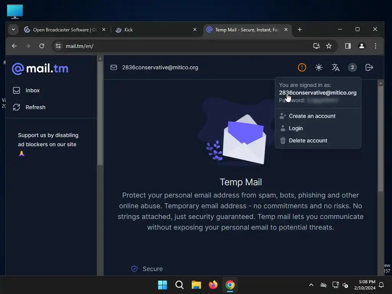
Task: Click the blurred password value
Action: click(322, 101)
